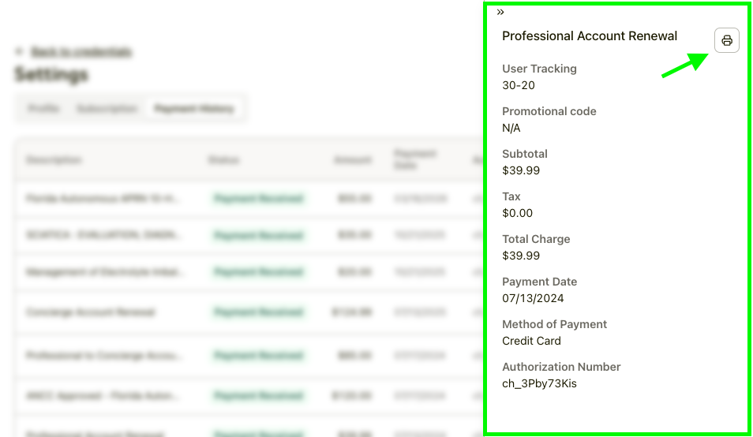Screen dimensions: 753x437
Task: Click the Professional Account Renewal panel title
Action: coord(590,36)
